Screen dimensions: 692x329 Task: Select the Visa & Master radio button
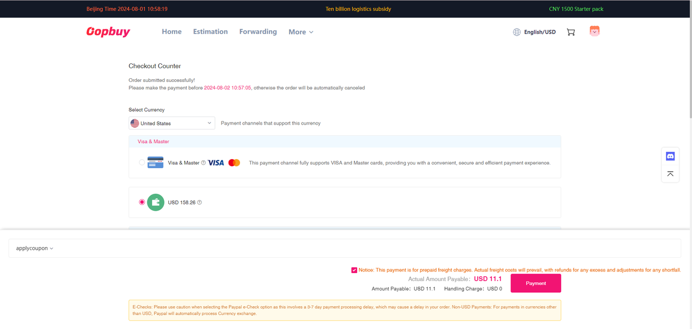pos(142,163)
